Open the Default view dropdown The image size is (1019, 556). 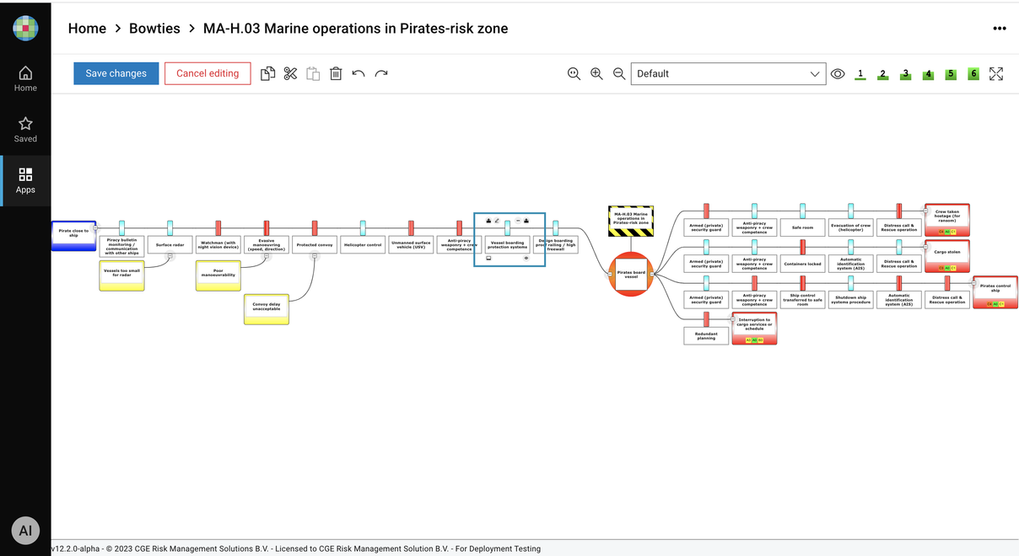tap(729, 73)
